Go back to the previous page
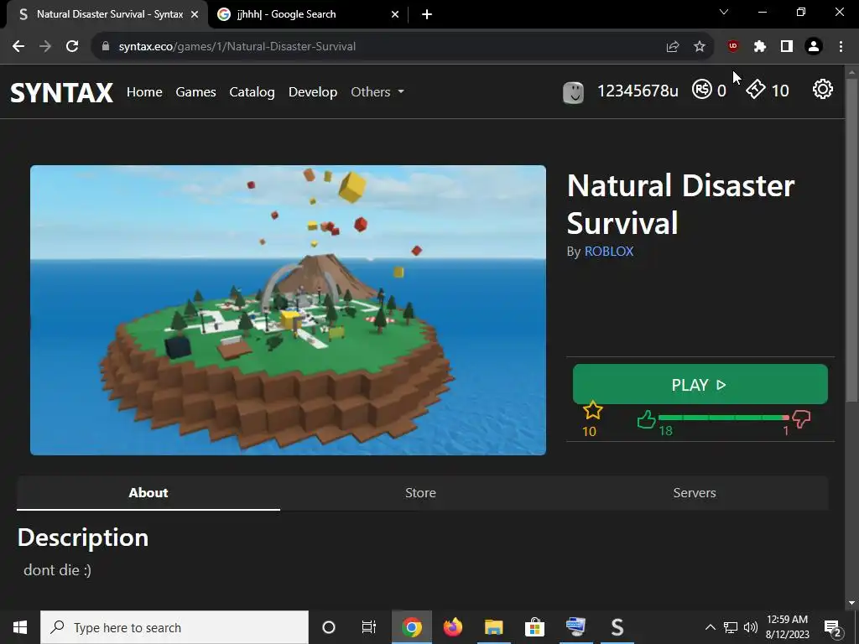859x644 pixels. [x=18, y=47]
